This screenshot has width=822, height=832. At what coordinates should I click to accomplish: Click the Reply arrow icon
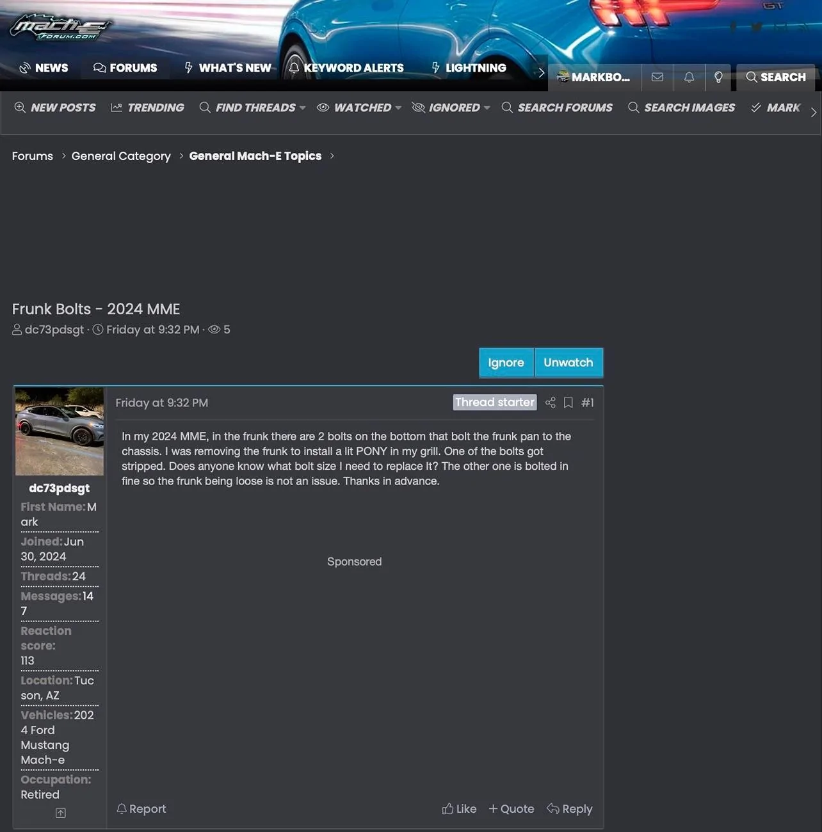[553, 809]
